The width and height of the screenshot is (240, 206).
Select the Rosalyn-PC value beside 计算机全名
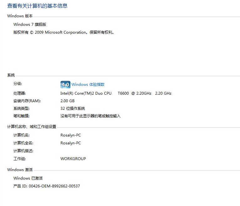[70, 143]
